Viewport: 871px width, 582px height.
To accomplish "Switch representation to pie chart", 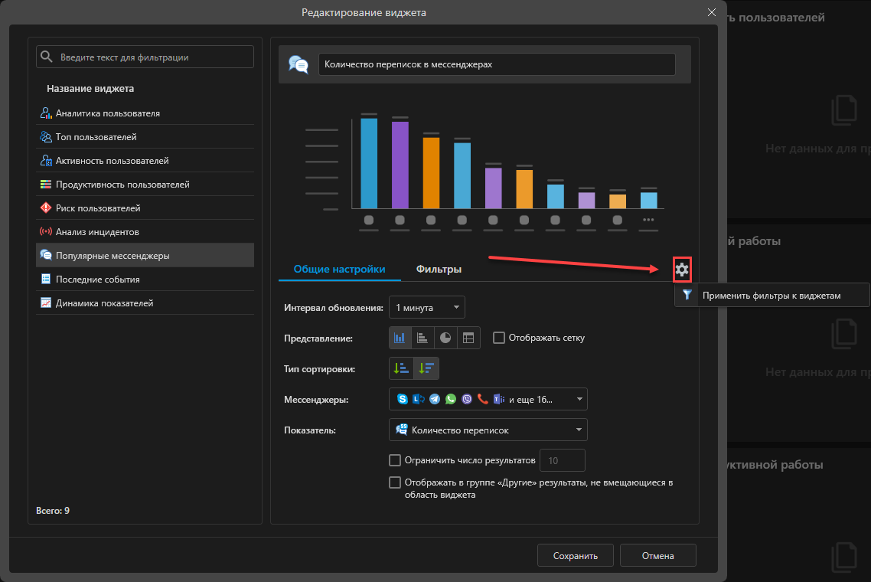I will (445, 338).
